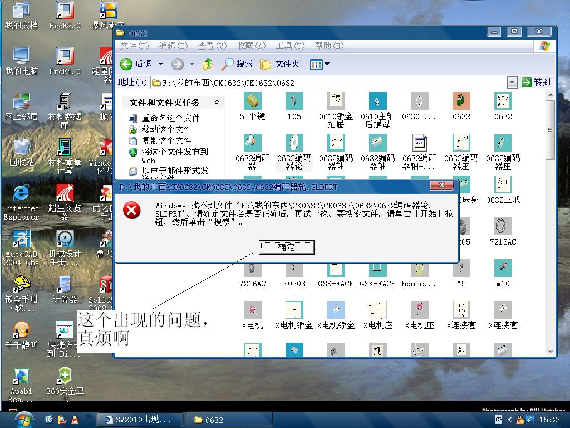570x428 pixels.
Task: Select the 7213AC file
Action: [x=503, y=231]
